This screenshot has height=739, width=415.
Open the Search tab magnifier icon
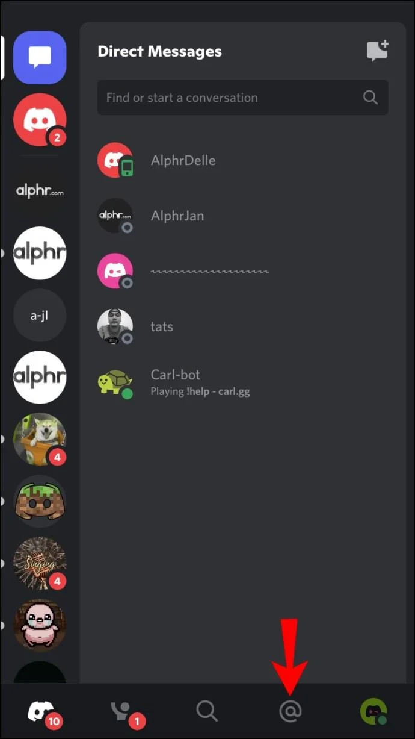pyautogui.click(x=207, y=711)
